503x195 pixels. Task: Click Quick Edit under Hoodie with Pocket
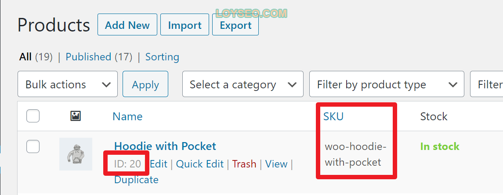click(200, 164)
